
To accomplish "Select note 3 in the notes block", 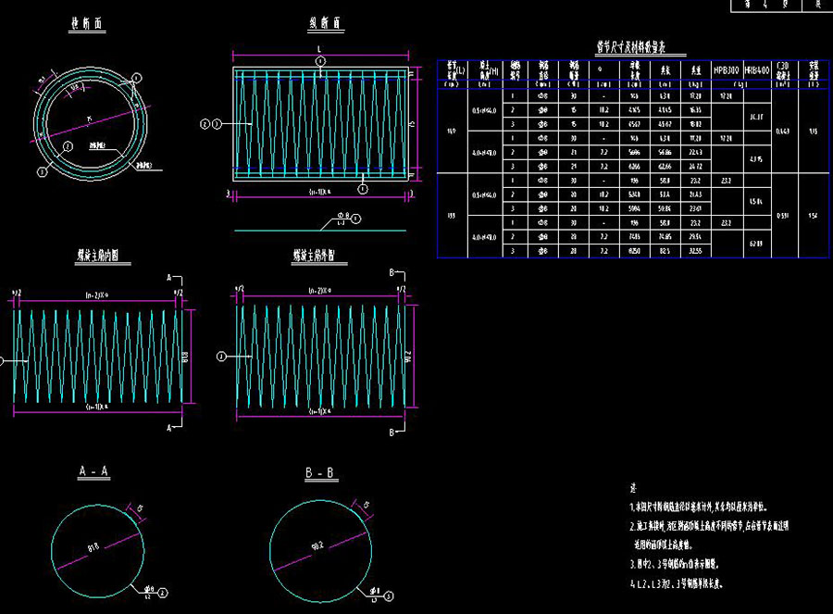I will click(x=677, y=563).
